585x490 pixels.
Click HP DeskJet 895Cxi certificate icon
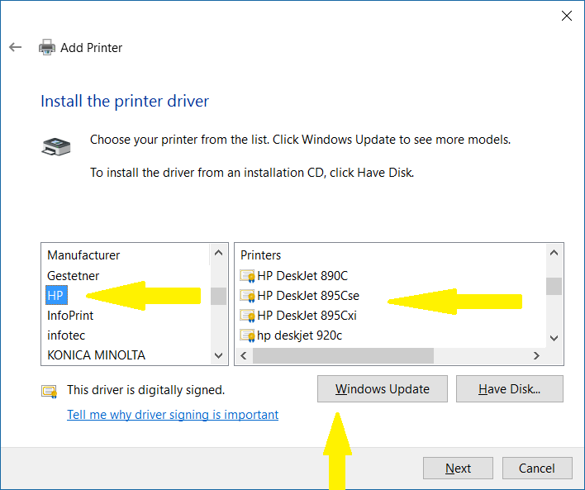(x=247, y=316)
